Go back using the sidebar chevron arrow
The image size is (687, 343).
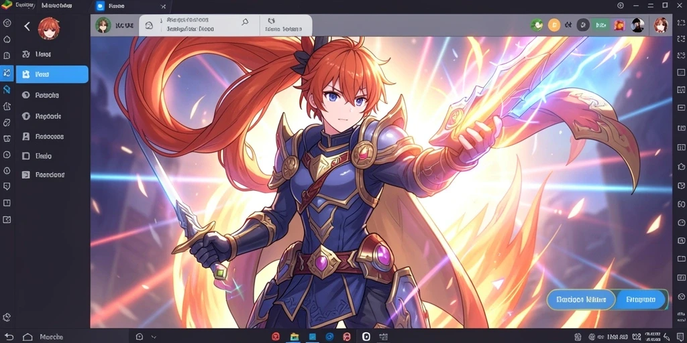pos(27,26)
